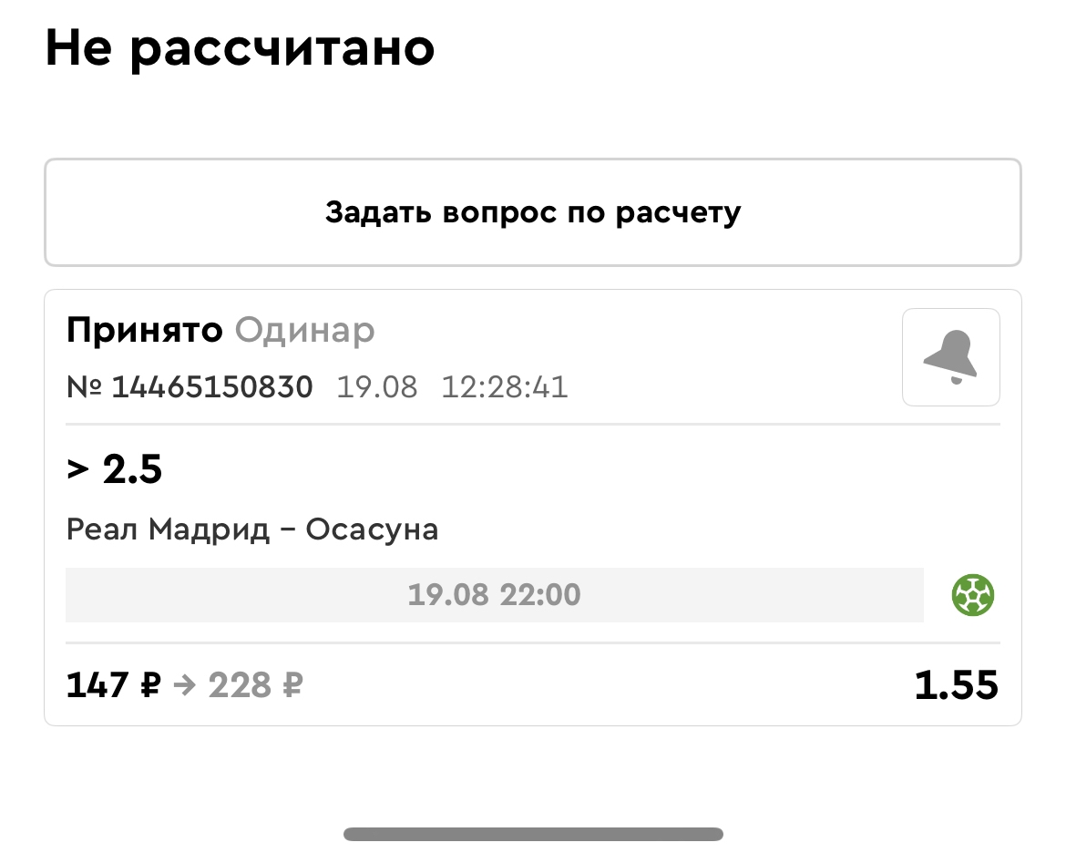The width and height of the screenshot is (1066, 863).
Task: Tap the 19.08 22:00 match time bar
Action: tap(494, 596)
